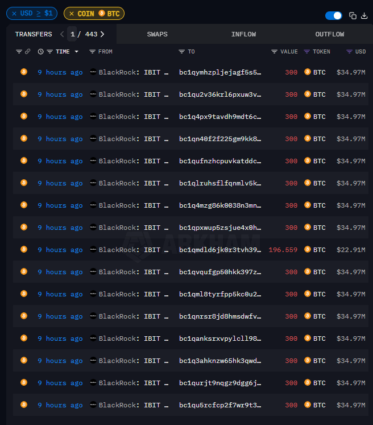Viewport: 373px width, 425px height.
Task: Go to previous transfers page
Action: (62, 34)
